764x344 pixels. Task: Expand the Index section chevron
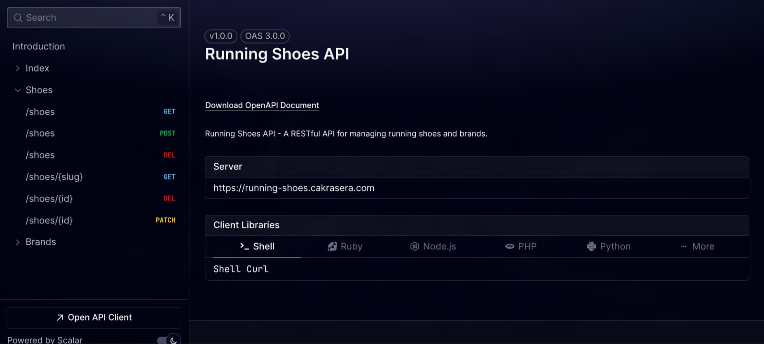tap(18, 68)
